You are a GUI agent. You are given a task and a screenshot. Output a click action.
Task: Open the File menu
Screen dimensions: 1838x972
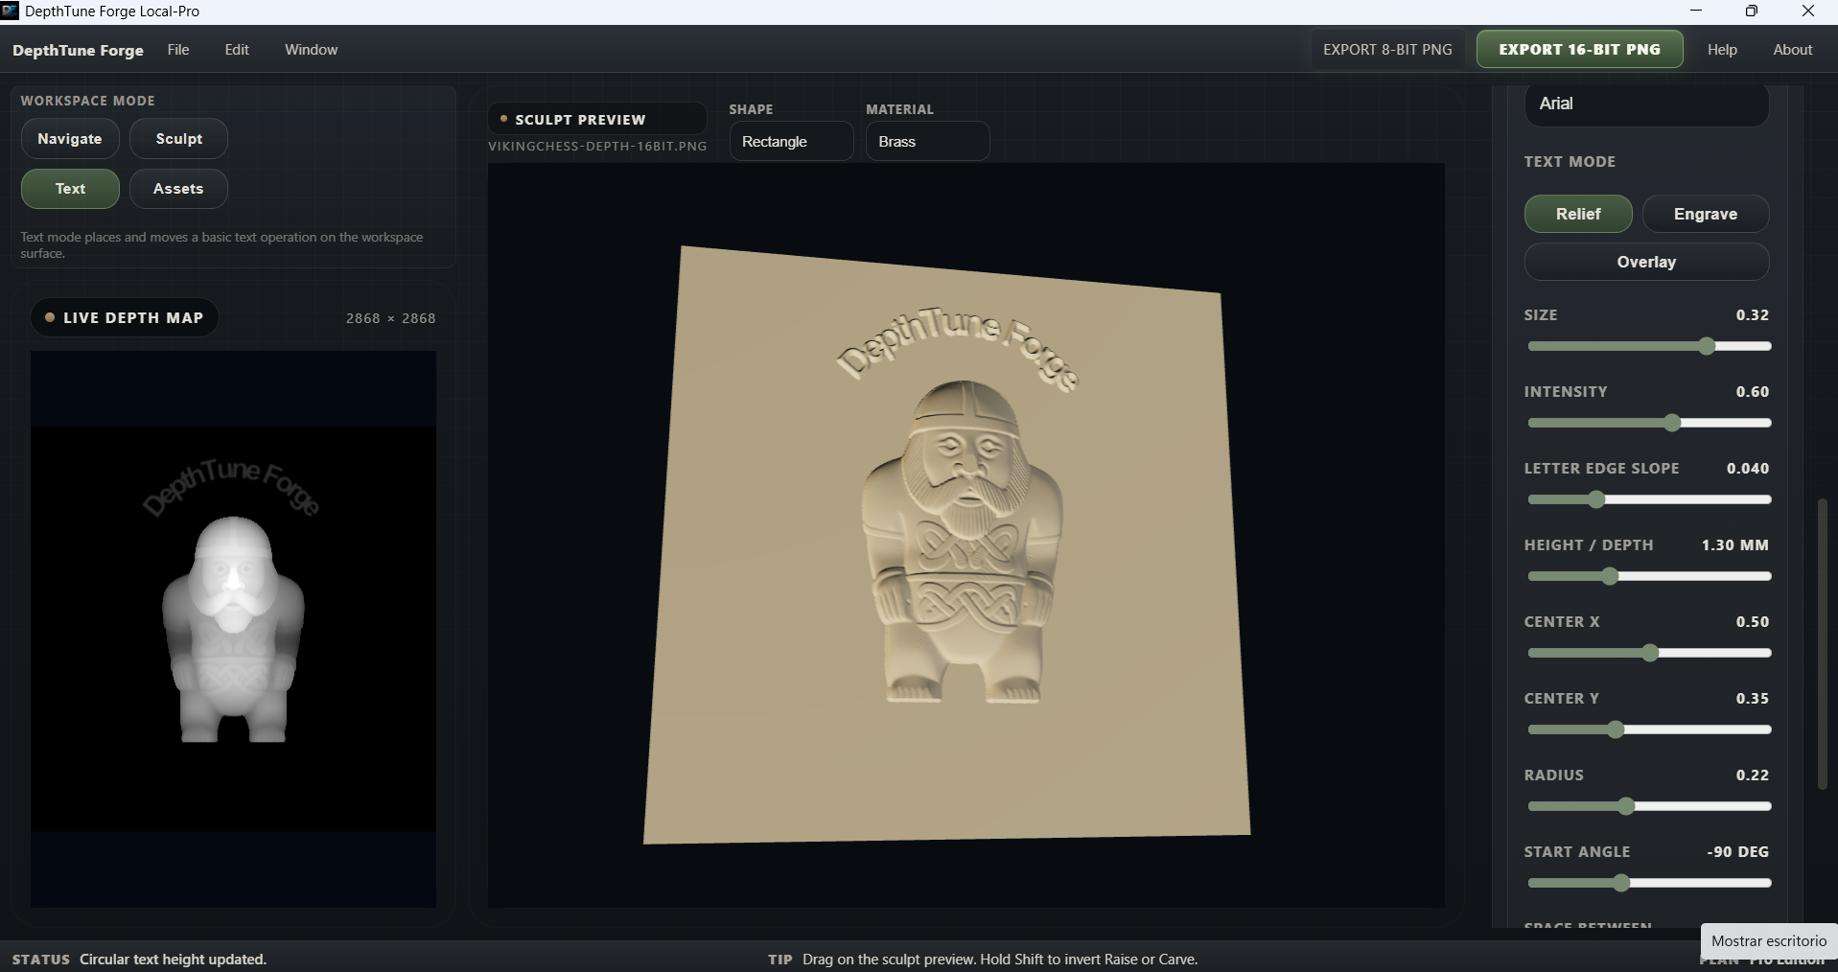(x=178, y=50)
